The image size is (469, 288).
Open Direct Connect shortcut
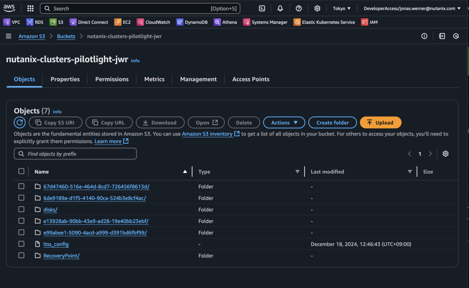(89, 22)
